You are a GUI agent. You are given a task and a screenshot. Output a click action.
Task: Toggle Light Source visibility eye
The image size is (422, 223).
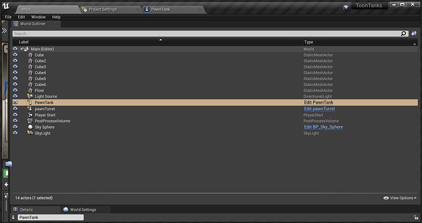15,96
